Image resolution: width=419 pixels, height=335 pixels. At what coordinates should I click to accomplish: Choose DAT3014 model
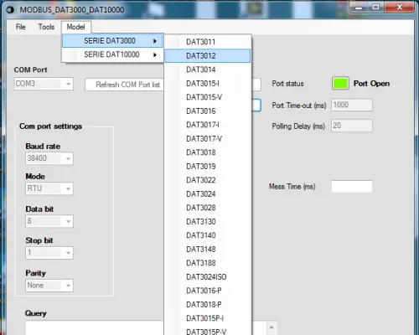point(208,70)
